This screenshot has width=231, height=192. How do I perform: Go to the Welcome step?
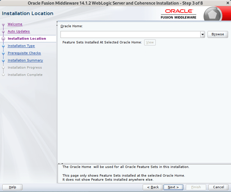(x=15, y=24)
